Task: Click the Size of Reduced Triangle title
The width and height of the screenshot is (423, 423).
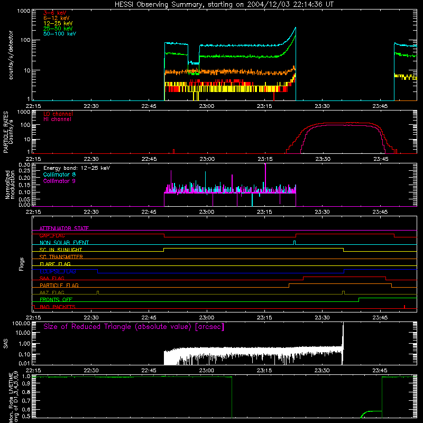Action: pyautogui.click(x=134, y=327)
